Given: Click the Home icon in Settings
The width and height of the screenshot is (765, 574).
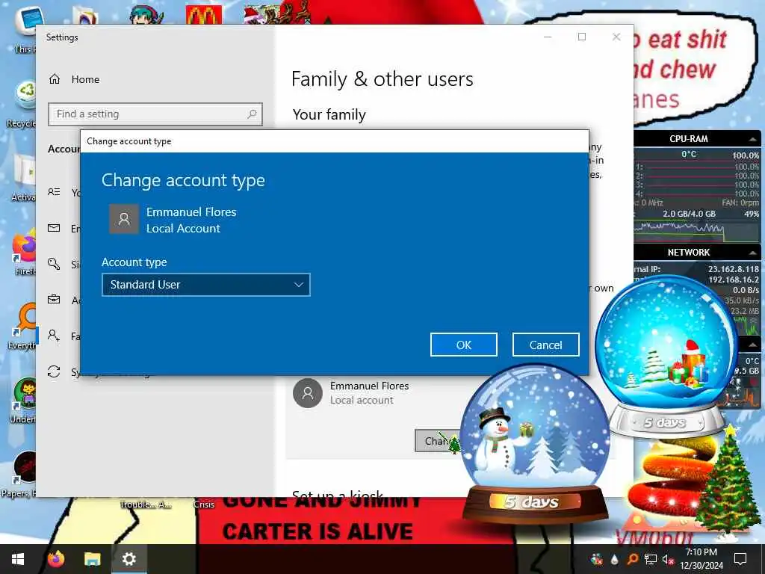Looking at the screenshot, I should coord(54,79).
